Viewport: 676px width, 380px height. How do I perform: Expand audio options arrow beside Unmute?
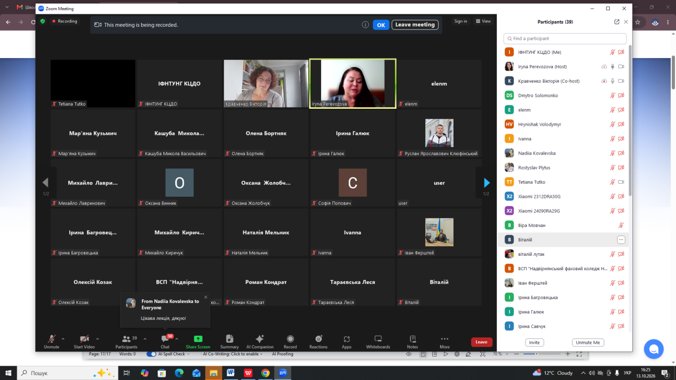point(63,339)
